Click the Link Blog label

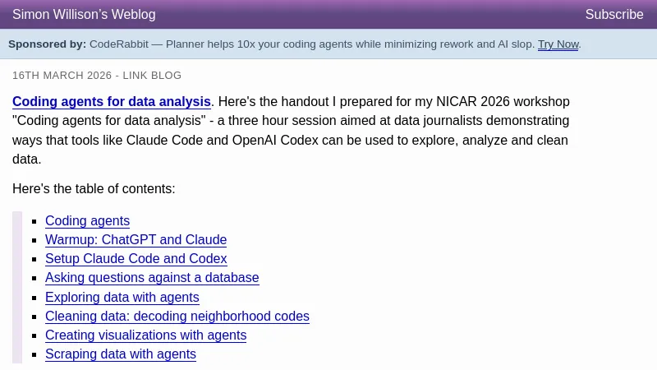[x=152, y=76]
